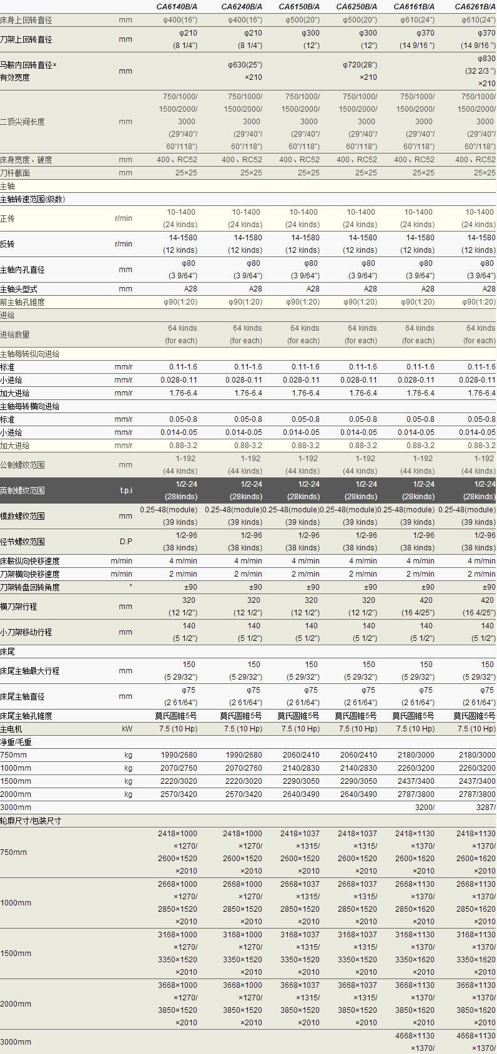
Task: Click the CA6150B/A column header
Action: (299, 7)
